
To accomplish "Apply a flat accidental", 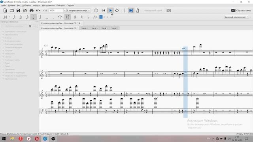I will [88, 17].
